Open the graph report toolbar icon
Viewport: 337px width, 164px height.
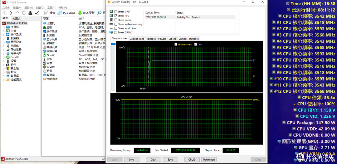37,13
